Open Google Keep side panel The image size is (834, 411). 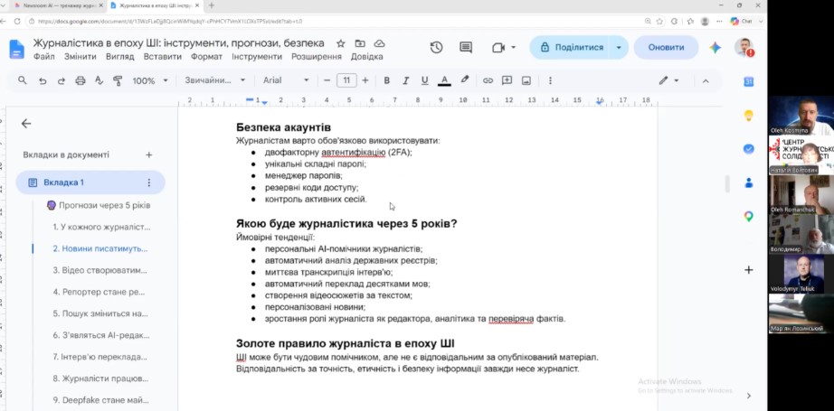[x=748, y=116]
